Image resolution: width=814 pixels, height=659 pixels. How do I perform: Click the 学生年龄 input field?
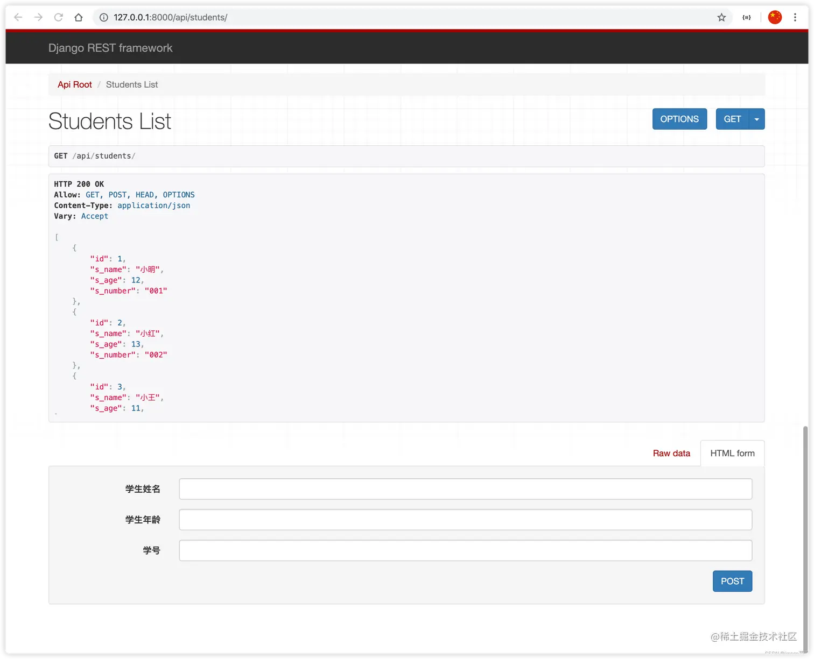(465, 520)
